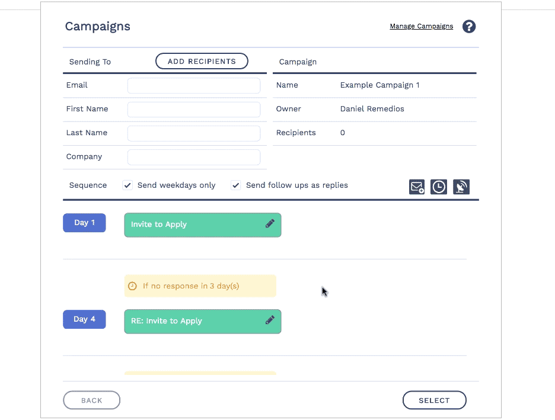Select the Day 4 label badge

point(84,319)
